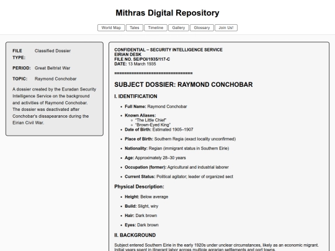Click the Date of Birth entry

click(x=159, y=130)
